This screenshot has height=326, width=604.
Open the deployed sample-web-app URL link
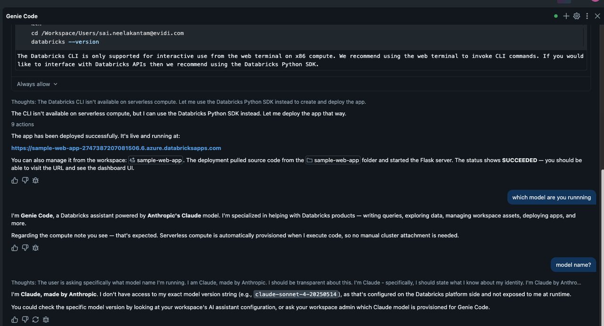tap(116, 148)
